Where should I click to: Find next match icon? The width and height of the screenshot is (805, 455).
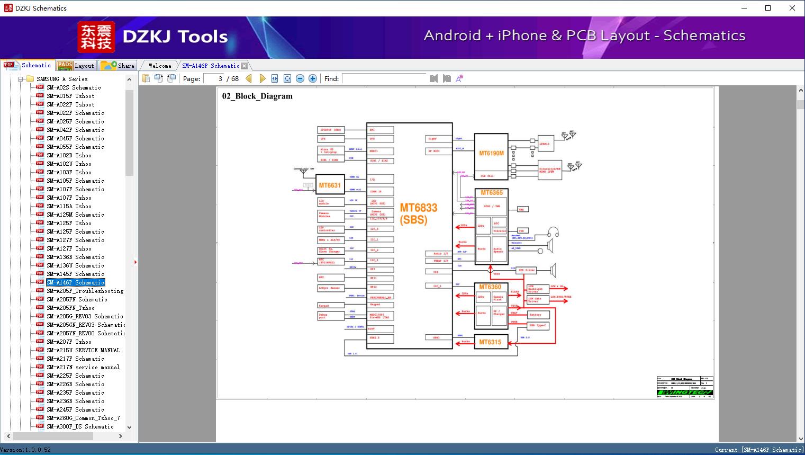pyautogui.click(x=447, y=78)
